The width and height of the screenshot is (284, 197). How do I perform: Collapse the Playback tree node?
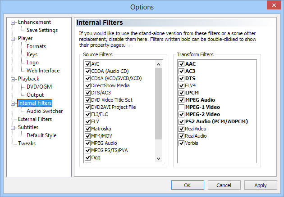point(13,79)
